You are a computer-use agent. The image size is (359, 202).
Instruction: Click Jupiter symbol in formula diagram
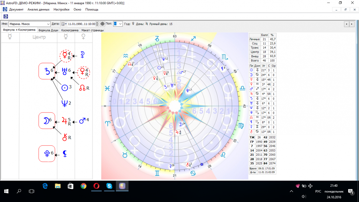click(x=64, y=120)
